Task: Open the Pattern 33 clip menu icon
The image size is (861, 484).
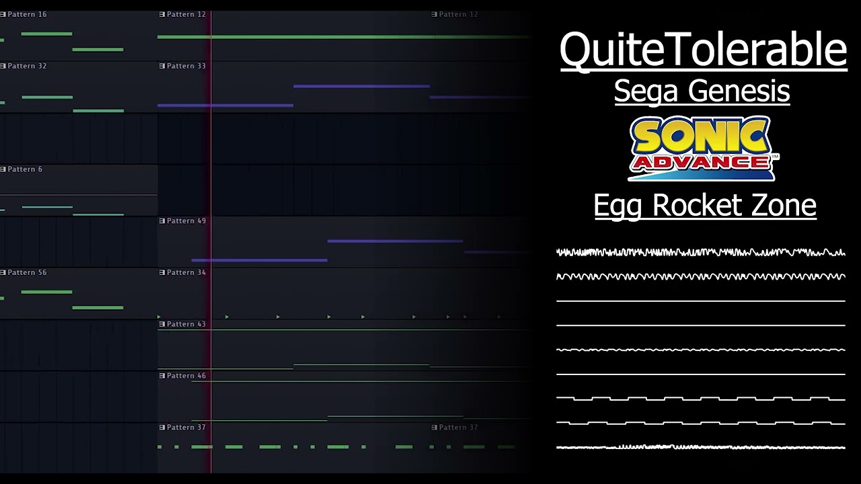Action: [x=161, y=66]
